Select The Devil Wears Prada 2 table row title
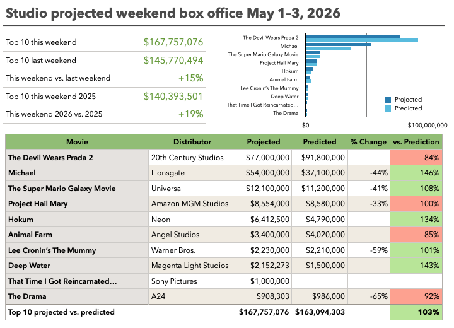 click(x=77, y=158)
